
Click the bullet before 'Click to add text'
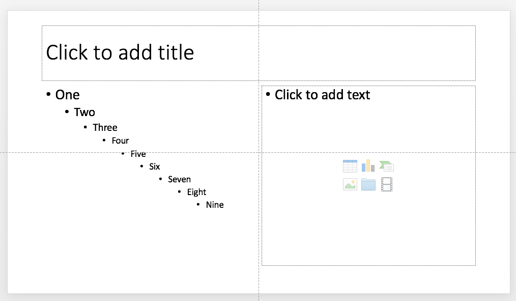pyautogui.click(x=268, y=94)
